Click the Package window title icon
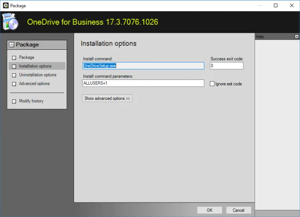The height and width of the screenshot is (217, 300). click(6, 5)
